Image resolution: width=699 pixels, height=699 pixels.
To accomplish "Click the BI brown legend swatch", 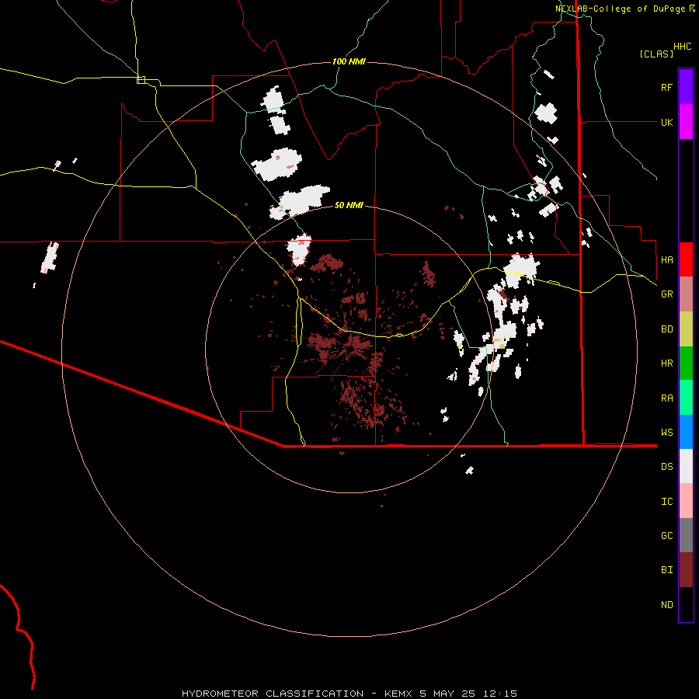I will pyautogui.click(x=686, y=570).
